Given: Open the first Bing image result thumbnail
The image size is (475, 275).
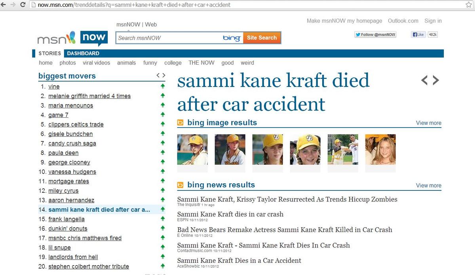Looking at the screenshot, I should tap(192, 150).
